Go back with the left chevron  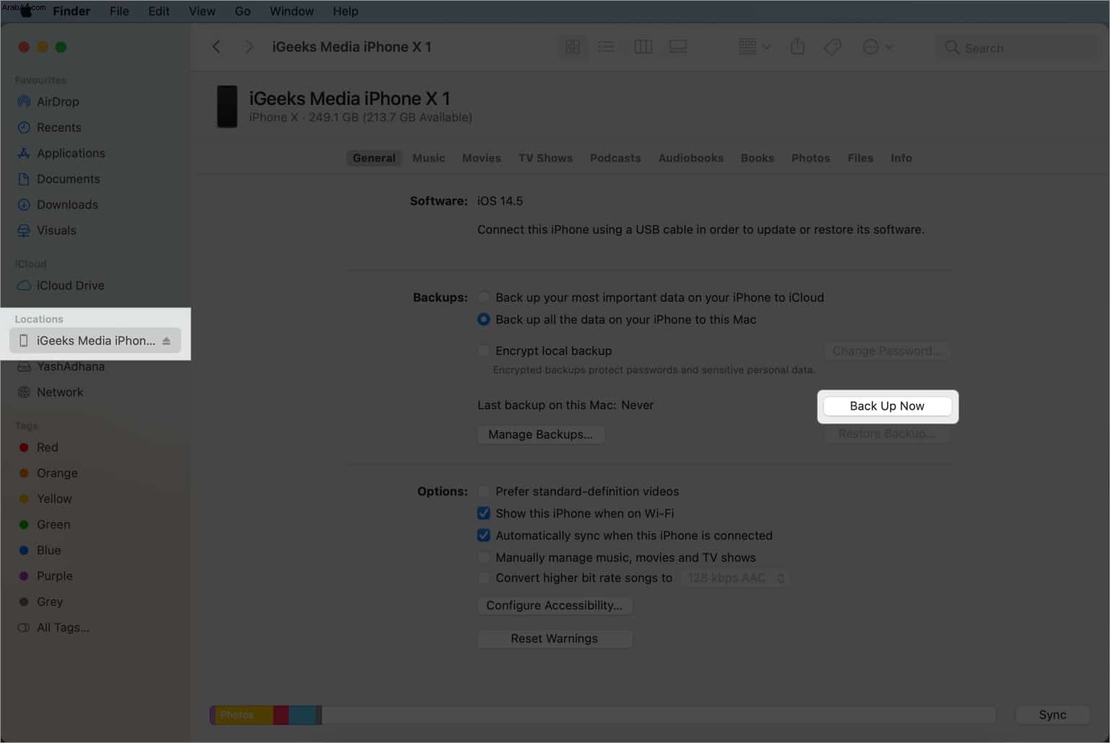pos(216,47)
